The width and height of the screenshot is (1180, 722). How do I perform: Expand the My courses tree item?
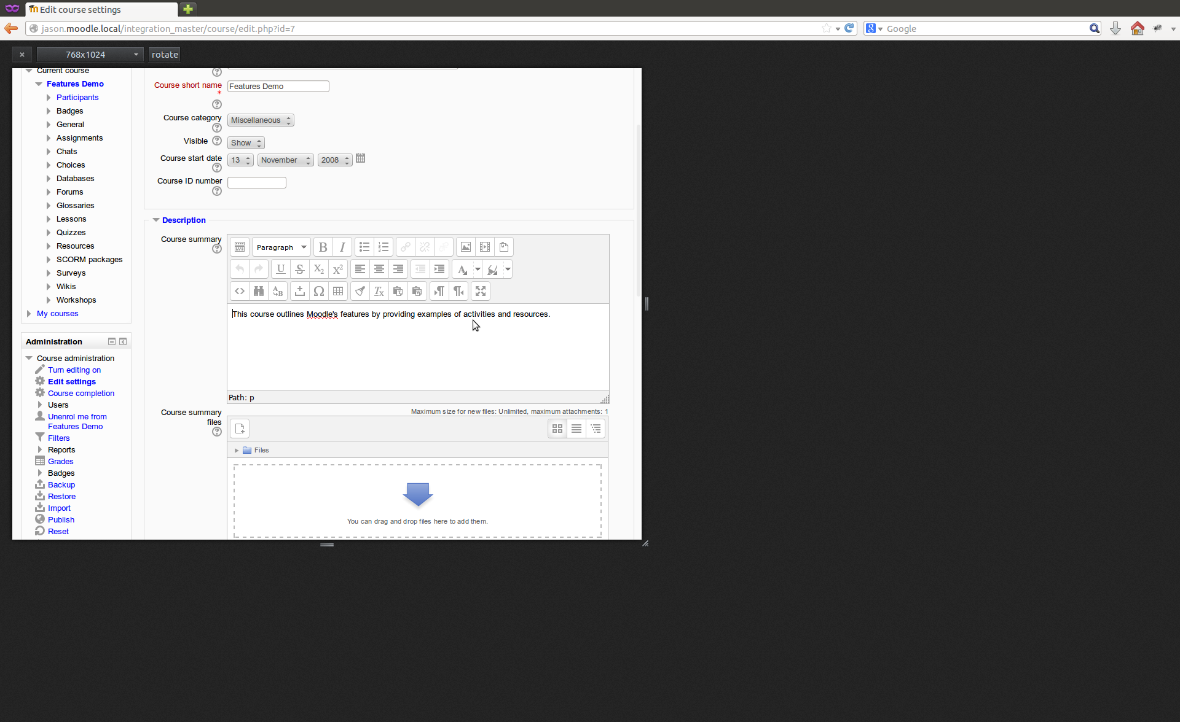pyautogui.click(x=29, y=314)
